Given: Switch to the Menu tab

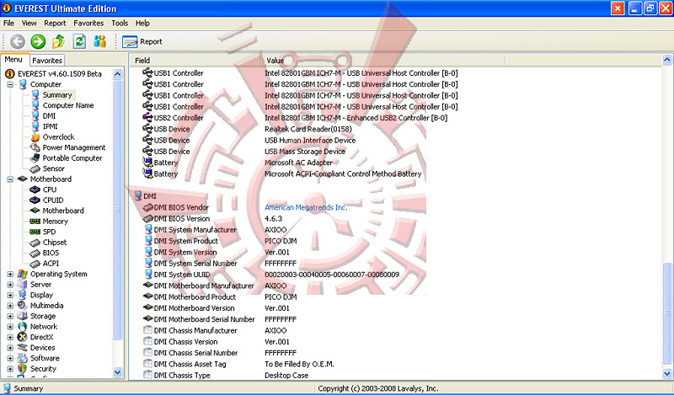Looking at the screenshot, I should pos(13,60).
